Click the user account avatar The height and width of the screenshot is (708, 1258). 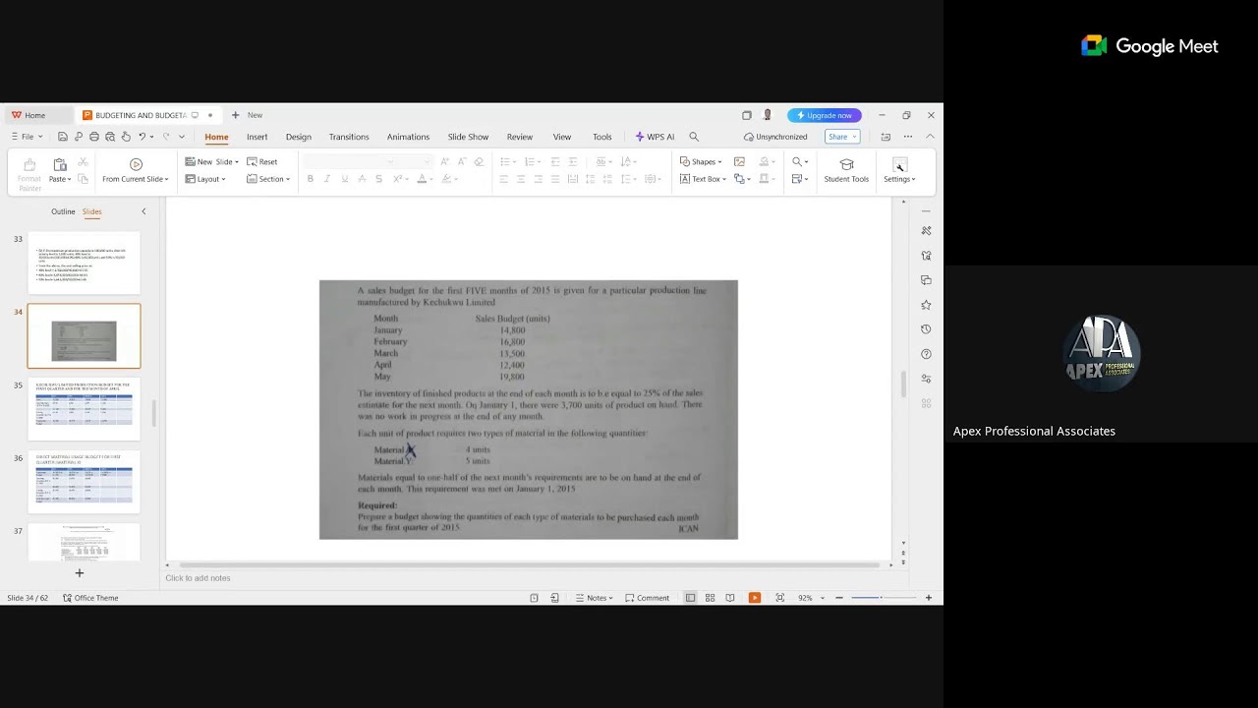tap(768, 115)
